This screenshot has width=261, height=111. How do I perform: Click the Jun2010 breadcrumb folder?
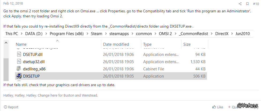coord(243,34)
